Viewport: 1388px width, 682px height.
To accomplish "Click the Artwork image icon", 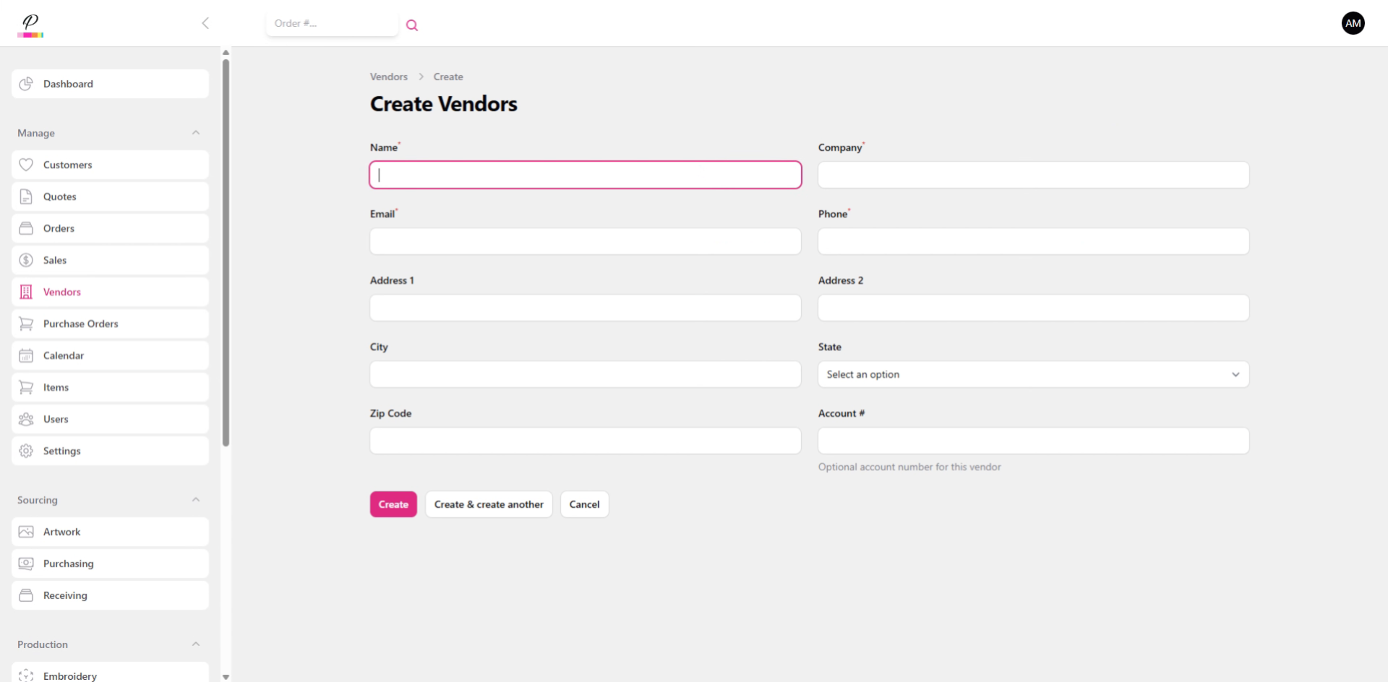I will (x=26, y=532).
